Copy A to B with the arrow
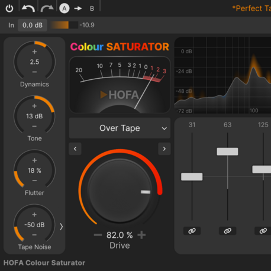Screen dimensions: 271x271 [x=78, y=8]
